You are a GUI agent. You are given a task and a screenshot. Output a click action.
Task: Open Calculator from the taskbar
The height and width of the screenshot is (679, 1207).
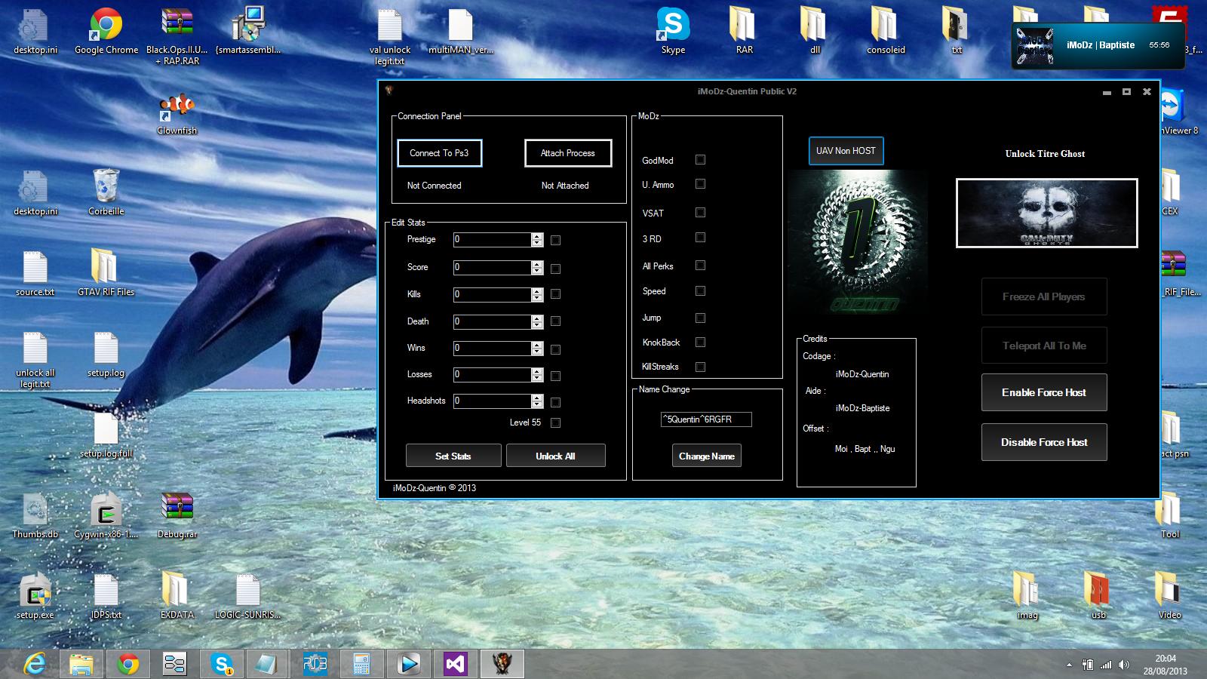tap(362, 664)
